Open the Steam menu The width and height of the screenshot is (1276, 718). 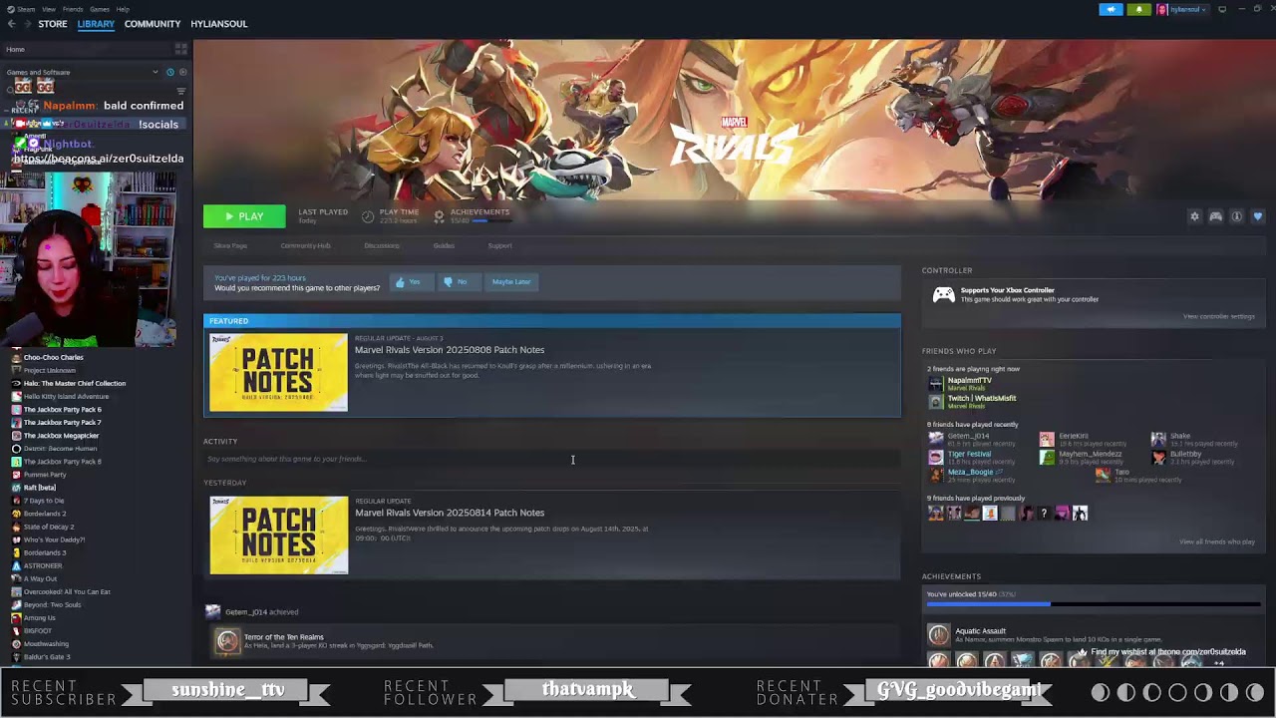[26, 9]
